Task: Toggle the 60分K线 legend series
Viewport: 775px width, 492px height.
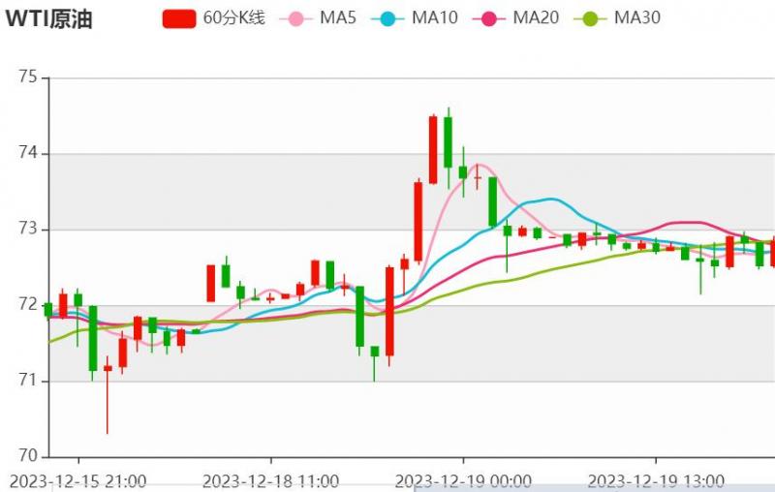Action: tap(214, 18)
